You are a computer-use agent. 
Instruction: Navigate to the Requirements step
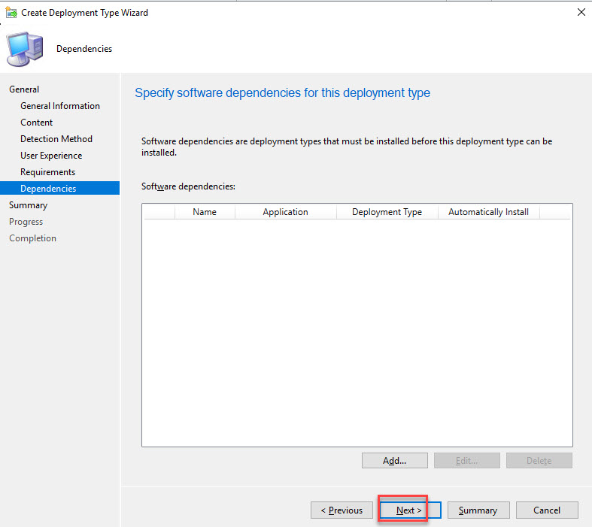click(47, 172)
